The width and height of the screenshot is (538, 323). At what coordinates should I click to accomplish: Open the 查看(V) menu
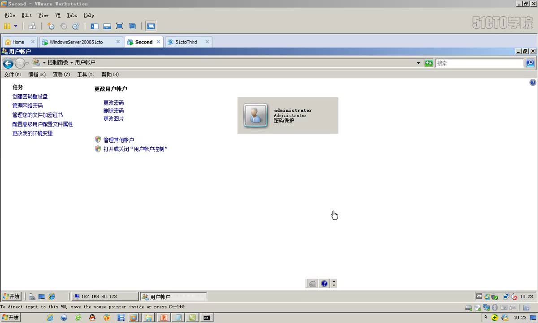pos(61,74)
